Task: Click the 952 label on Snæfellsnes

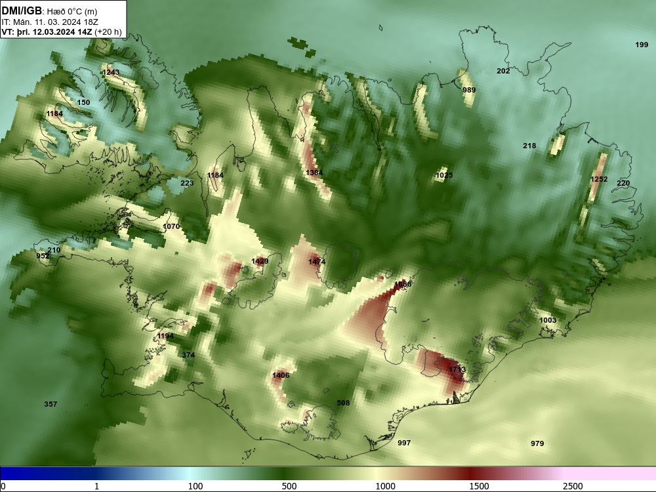Action: click(43, 256)
